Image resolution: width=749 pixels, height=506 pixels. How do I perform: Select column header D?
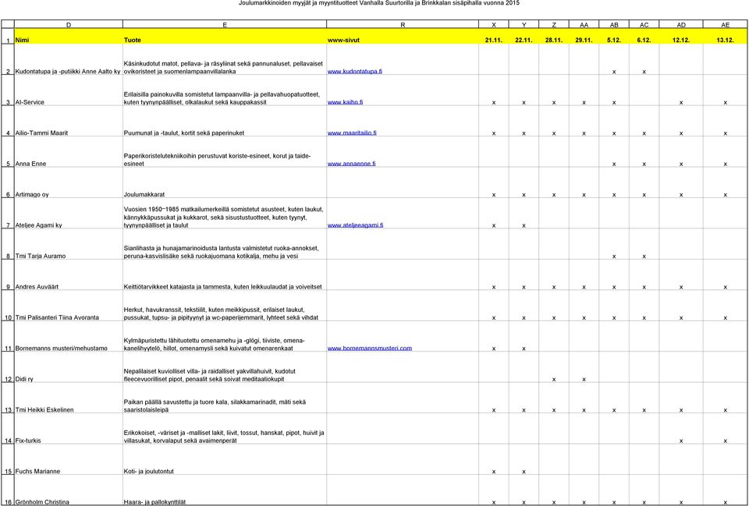(x=69, y=24)
